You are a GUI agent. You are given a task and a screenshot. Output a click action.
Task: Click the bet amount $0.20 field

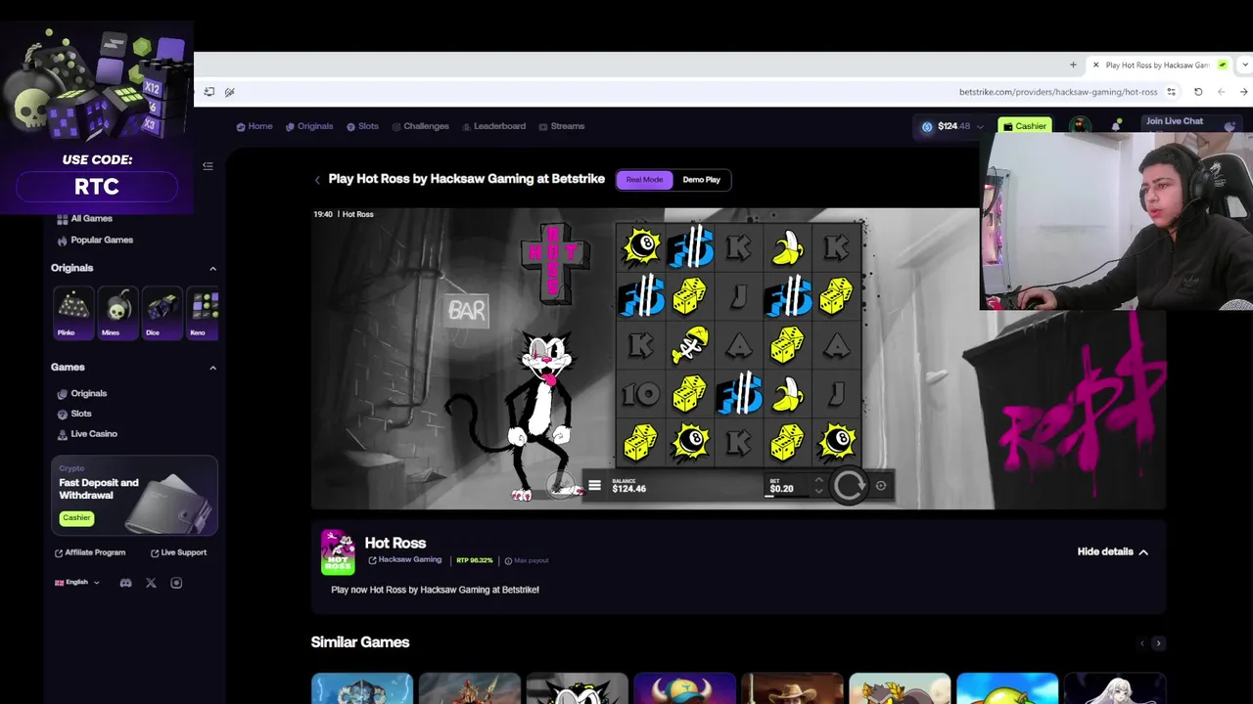[x=788, y=486]
